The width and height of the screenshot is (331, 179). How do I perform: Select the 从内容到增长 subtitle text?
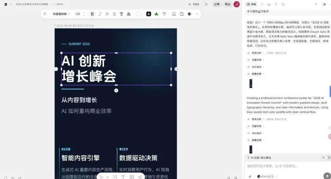tap(79, 100)
